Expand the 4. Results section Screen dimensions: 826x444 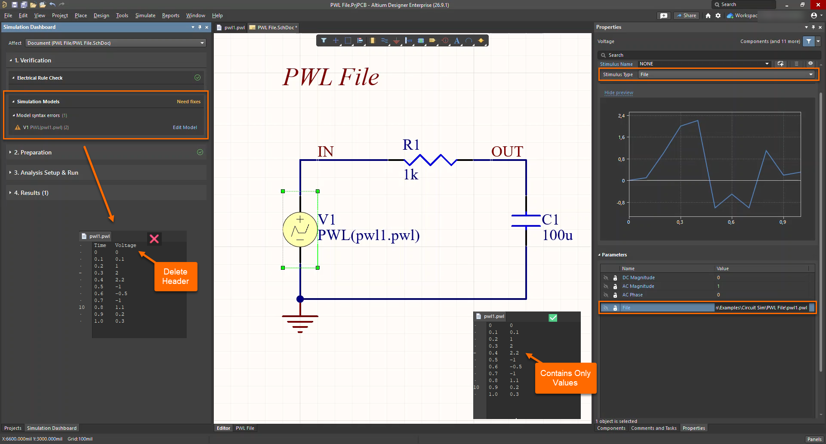(x=10, y=193)
